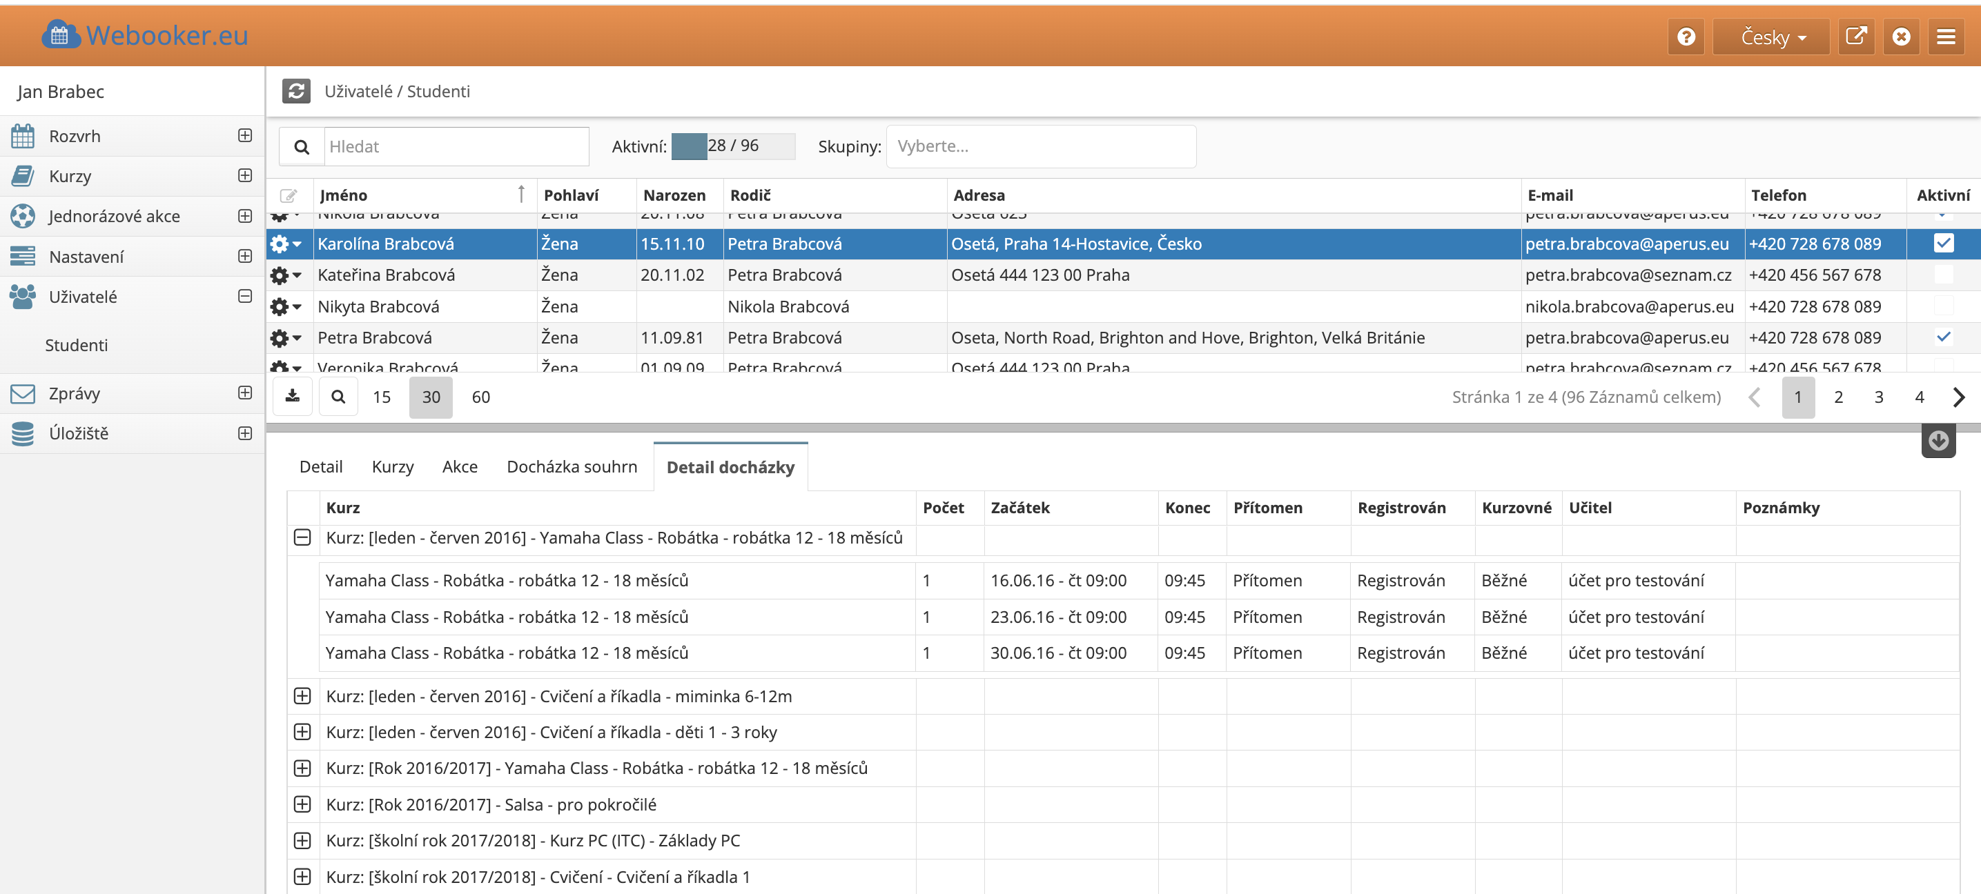Collapse the Yamaha Class leden-červen 2016 group
The width and height of the screenshot is (1981, 894).
(302, 537)
